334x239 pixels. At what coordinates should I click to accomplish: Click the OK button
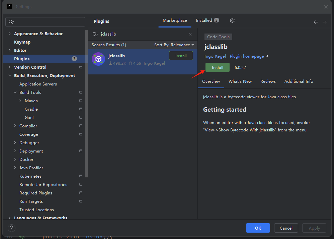(x=258, y=228)
